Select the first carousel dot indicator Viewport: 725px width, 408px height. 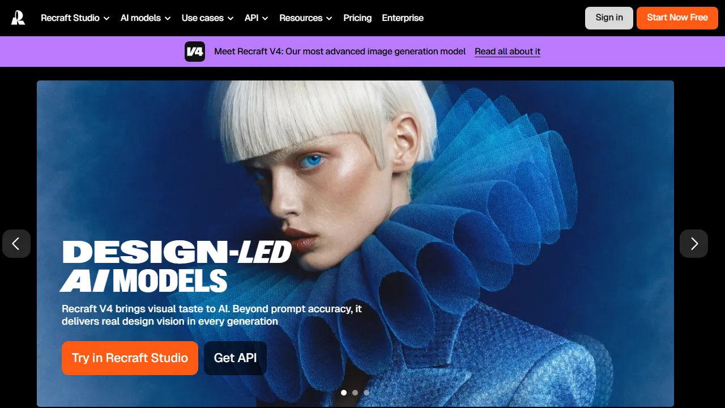pyautogui.click(x=344, y=392)
